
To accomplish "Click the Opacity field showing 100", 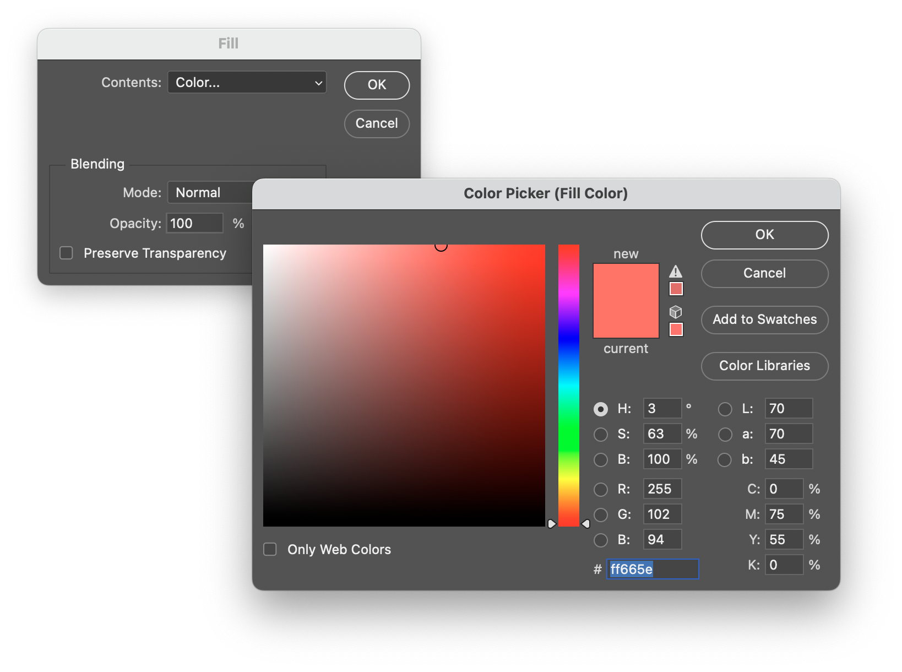I will tap(195, 223).
